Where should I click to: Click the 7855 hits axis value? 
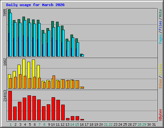click(5, 13)
